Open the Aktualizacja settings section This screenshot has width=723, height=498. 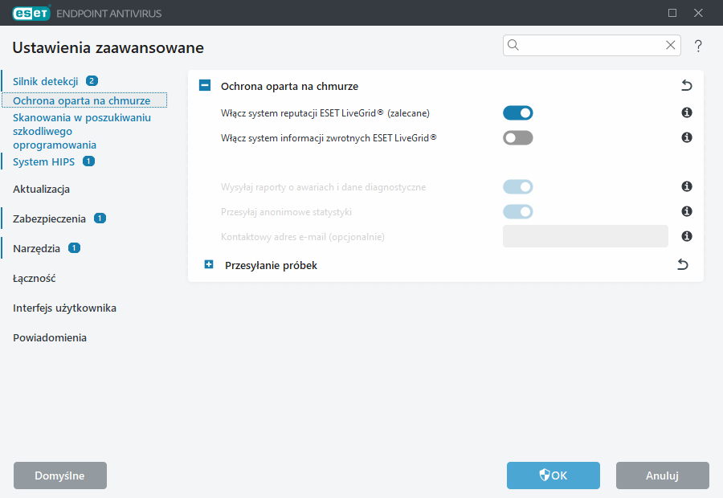(40, 189)
